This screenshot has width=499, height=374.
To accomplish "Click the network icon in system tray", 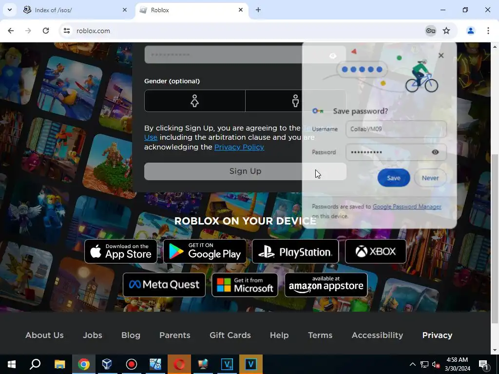I will point(424,364).
